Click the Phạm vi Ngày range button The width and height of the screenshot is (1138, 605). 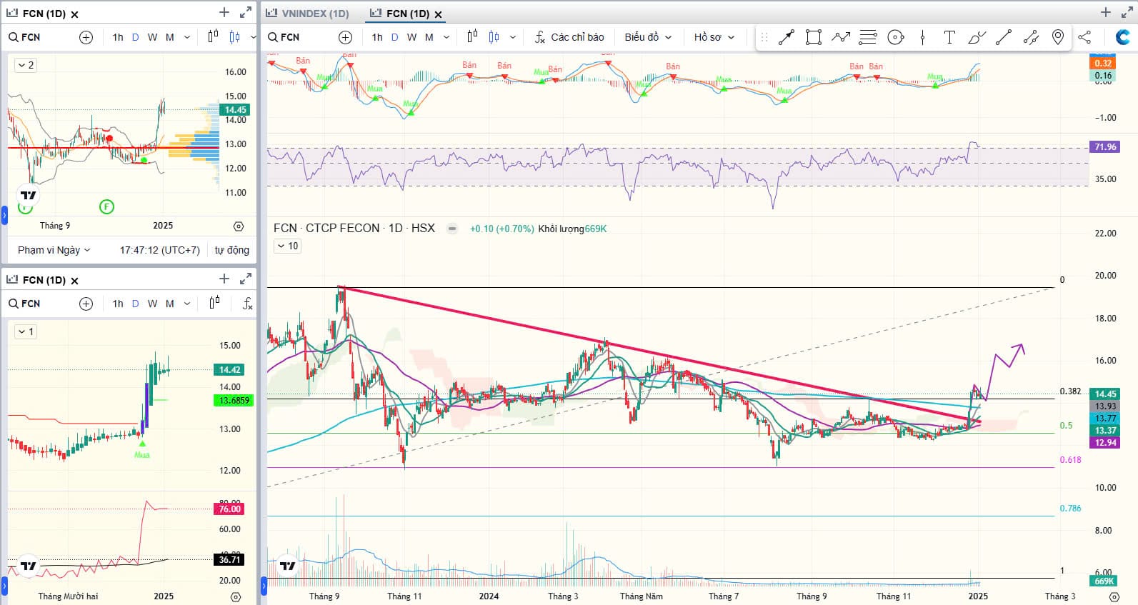point(54,250)
